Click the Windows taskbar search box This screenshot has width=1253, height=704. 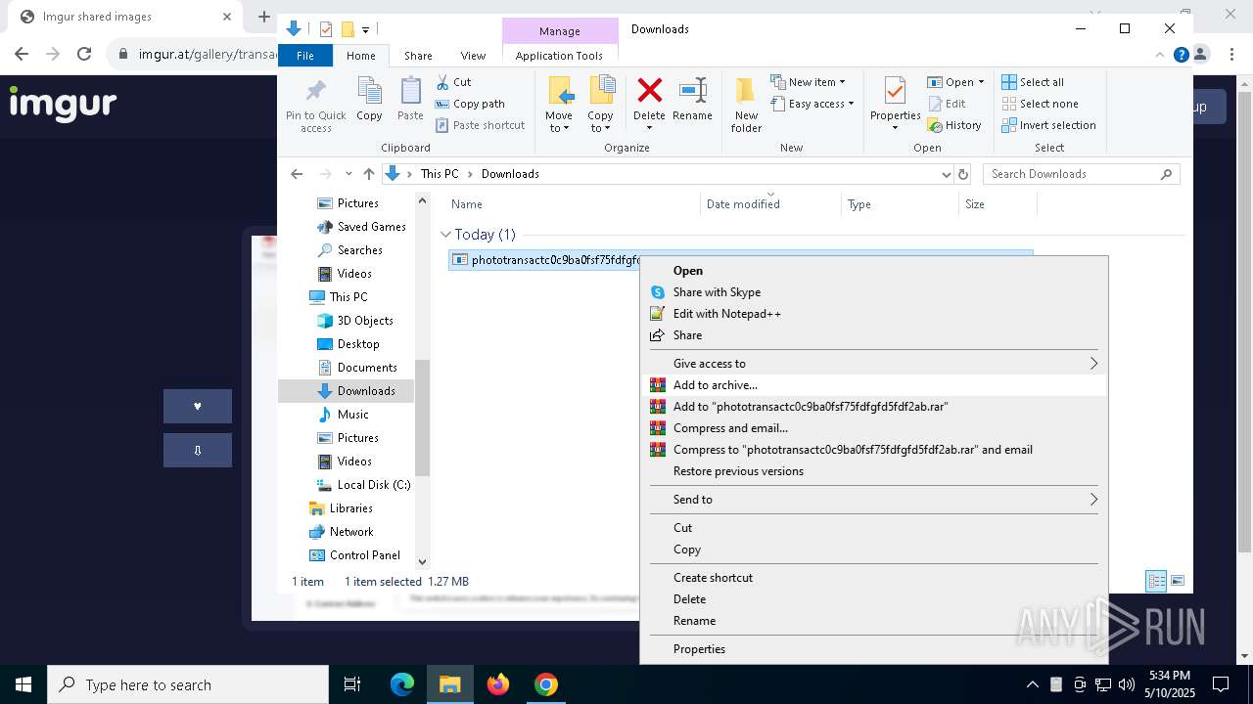(x=188, y=684)
